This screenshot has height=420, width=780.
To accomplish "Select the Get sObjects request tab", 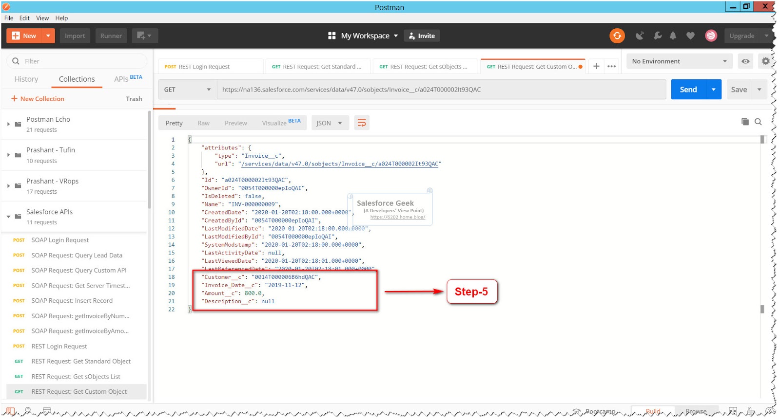I will [425, 66].
